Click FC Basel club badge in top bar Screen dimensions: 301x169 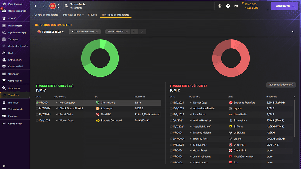coord(52,6)
